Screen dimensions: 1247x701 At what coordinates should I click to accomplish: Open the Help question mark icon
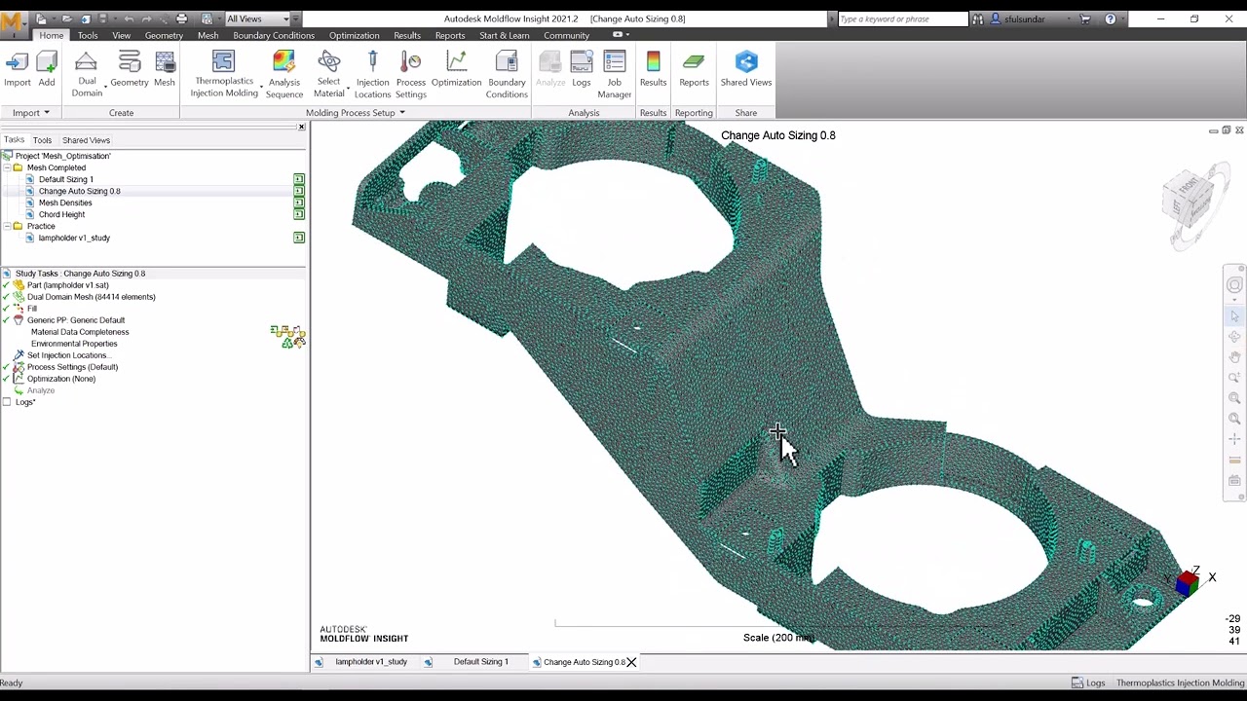[1110, 18]
